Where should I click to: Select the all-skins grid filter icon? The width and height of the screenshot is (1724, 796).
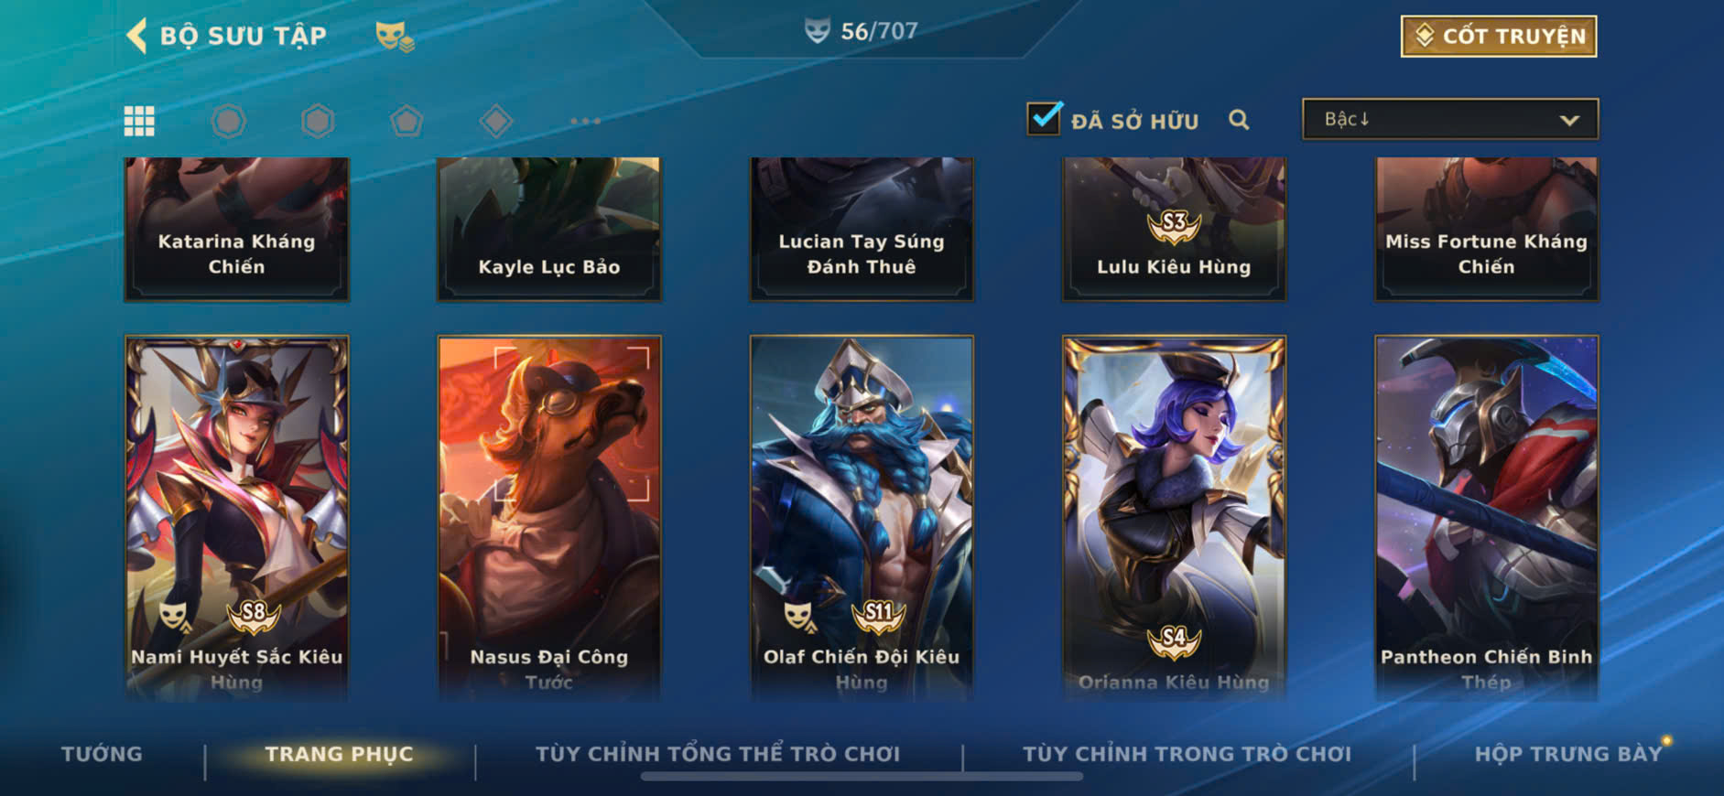139,121
